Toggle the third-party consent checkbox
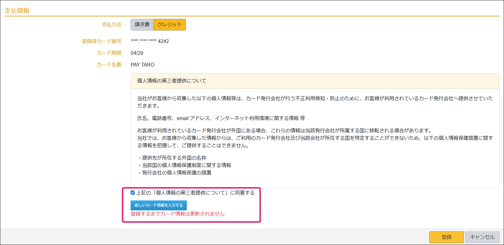The image size is (504, 245). point(133,193)
